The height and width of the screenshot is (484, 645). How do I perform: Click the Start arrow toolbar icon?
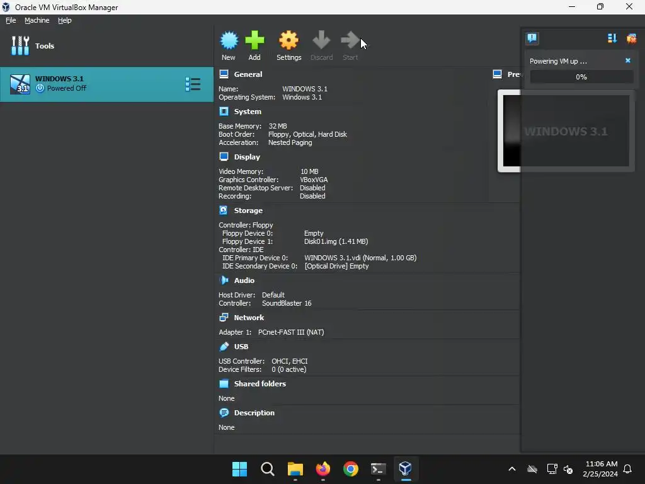coord(350,40)
